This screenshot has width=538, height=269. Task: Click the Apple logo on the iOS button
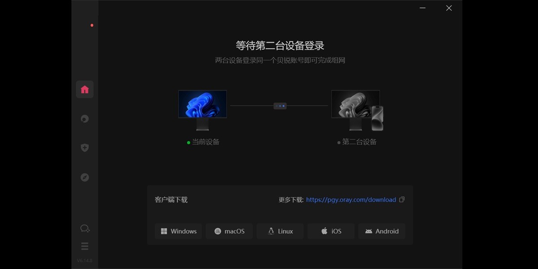tap(324, 231)
